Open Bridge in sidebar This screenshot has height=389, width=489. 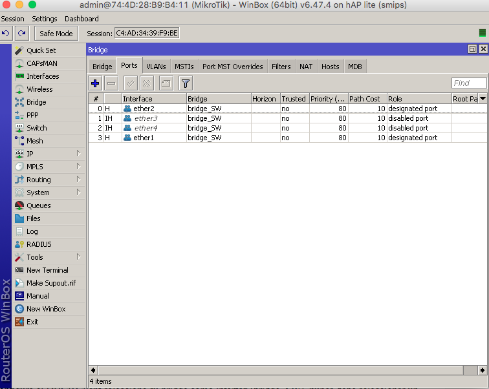[x=49, y=102]
